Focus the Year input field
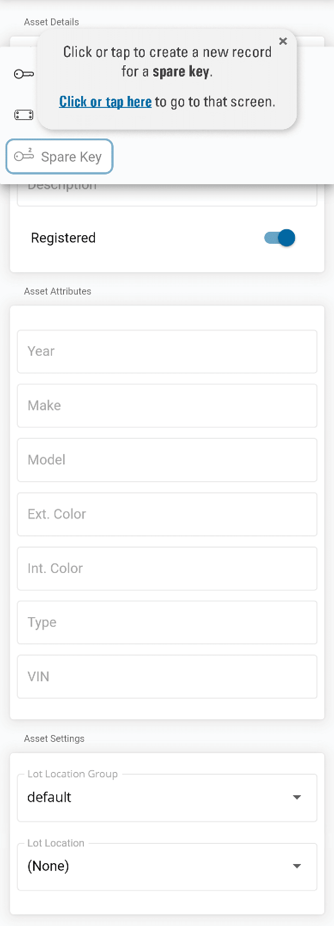This screenshot has width=334, height=926. [x=167, y=351]
